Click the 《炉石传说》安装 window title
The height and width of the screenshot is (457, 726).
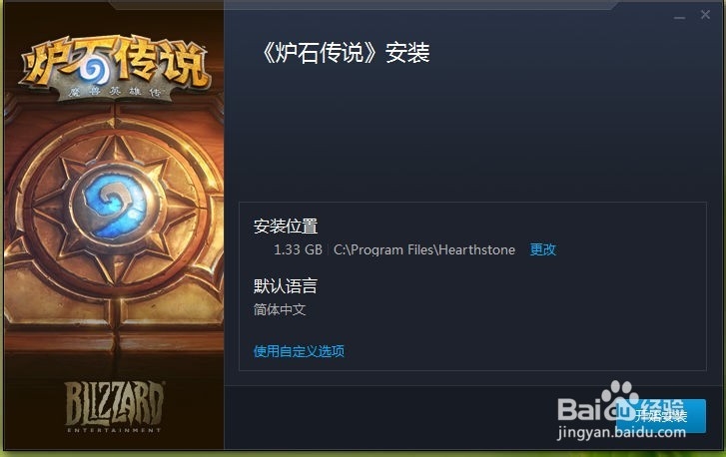344,52
